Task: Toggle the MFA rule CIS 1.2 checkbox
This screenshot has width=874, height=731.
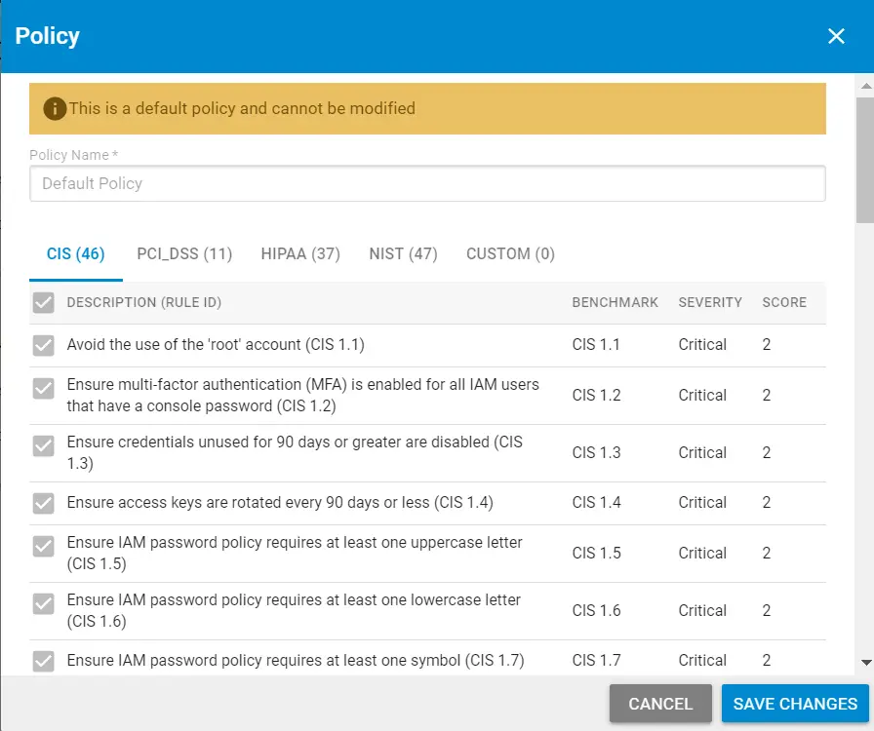Action: pos(44,388)
